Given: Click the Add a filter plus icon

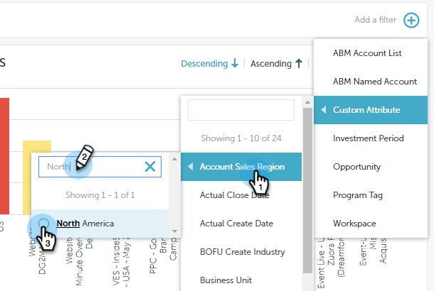Looking at the screenshot, I should (411, 20).
